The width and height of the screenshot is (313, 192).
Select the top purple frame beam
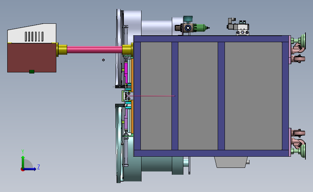click(211, 39)
